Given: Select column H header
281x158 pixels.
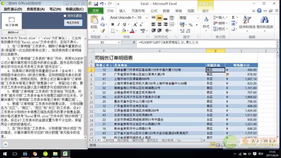Looking at the screenshot, I should 216,51.
